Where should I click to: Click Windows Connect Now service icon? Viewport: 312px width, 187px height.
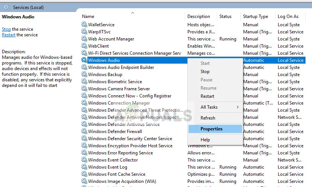coord(84,96)
